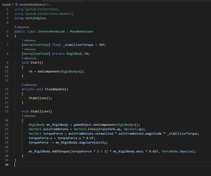The height and width of the screenshot is (176, 211).
Task: Open the breadcrumb ellipsis symbol list
Action: click(51, 4)
